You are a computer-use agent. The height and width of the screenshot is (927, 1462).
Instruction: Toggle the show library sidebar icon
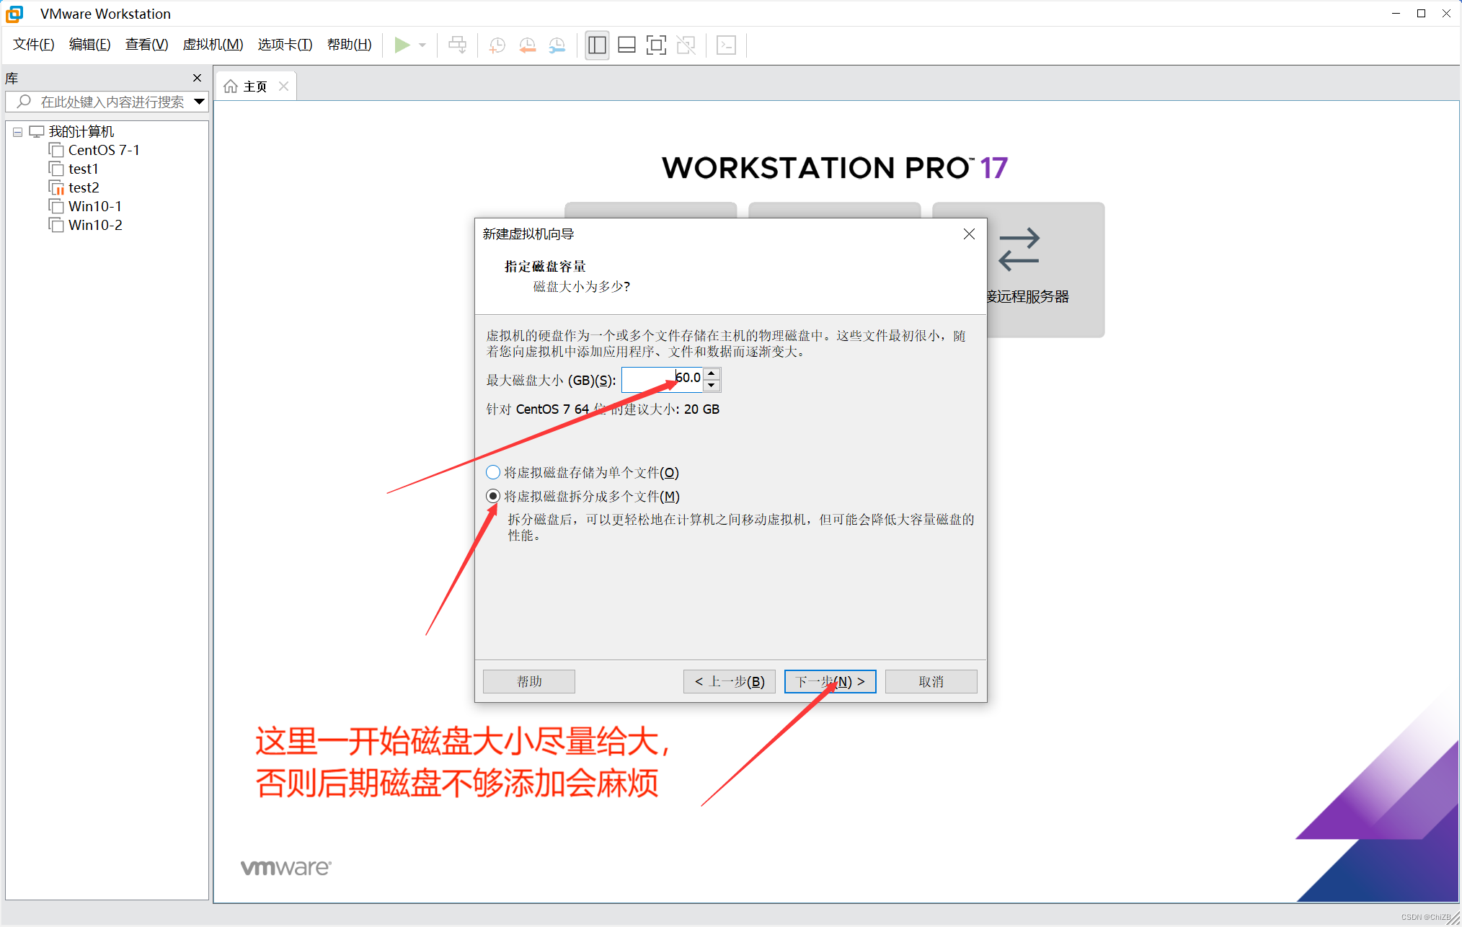click(597, 45)
